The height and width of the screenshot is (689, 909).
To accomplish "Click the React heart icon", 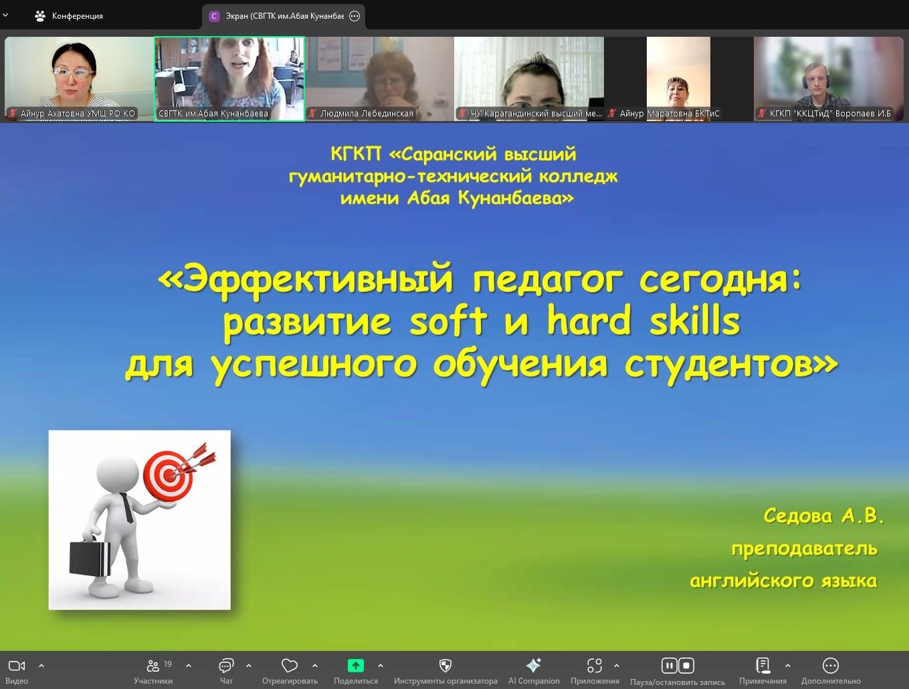I will coord(289,666).
